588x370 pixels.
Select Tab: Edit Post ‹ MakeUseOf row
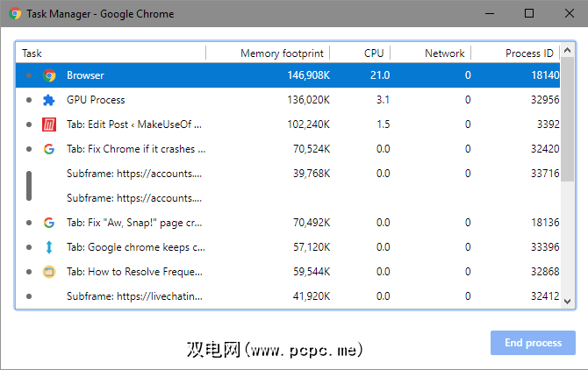[x=288, y=125]
